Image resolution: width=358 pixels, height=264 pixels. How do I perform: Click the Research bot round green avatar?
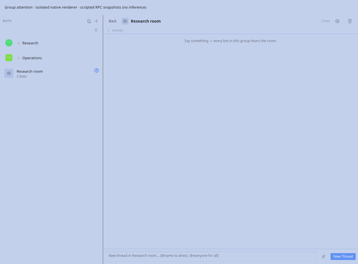pos(9,43)
